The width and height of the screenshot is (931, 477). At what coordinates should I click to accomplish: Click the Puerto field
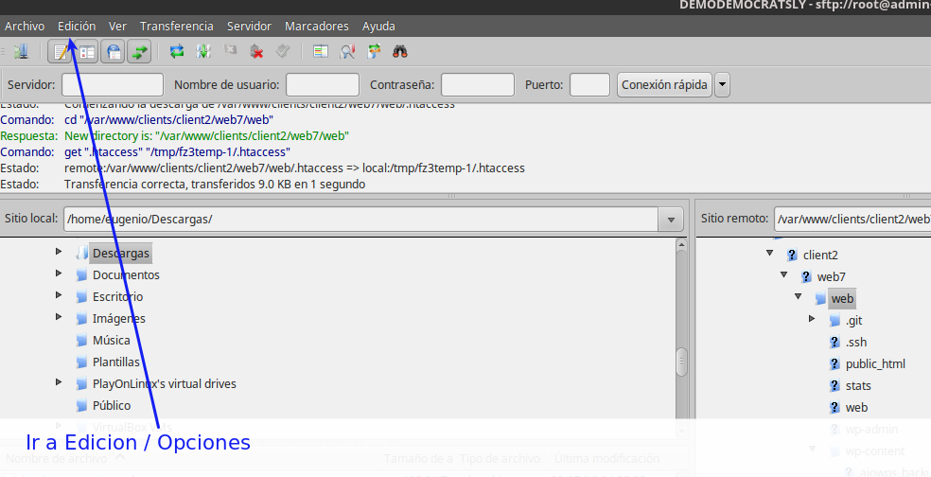click(589, 85)
